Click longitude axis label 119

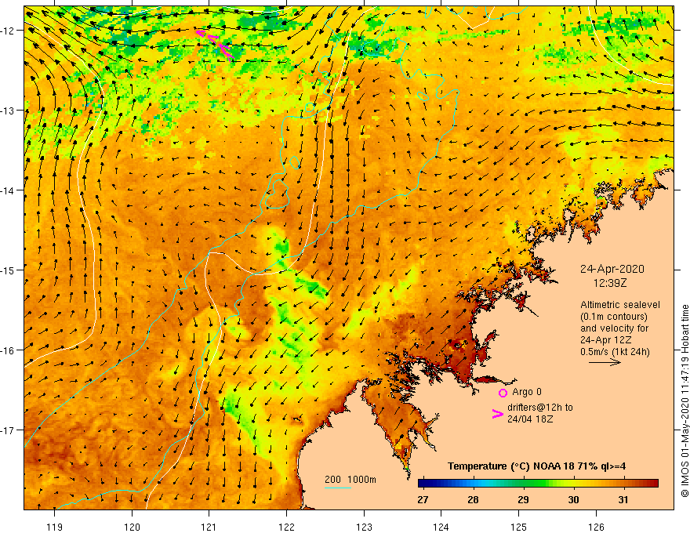pyautogui.click(x=55, y=527)
